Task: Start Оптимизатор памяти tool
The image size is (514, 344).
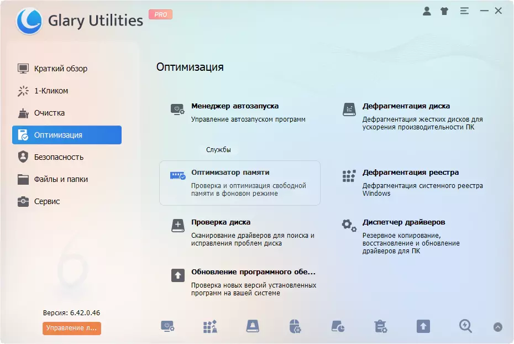Action: (240, 183)
